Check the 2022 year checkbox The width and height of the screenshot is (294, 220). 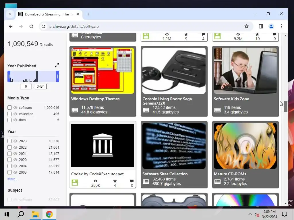9,147
